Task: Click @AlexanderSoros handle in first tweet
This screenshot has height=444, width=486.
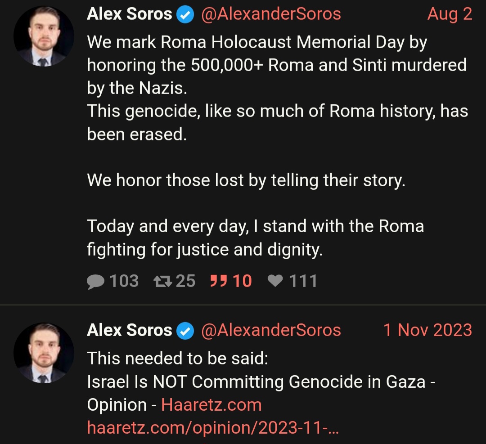Action: pos(271,14)
